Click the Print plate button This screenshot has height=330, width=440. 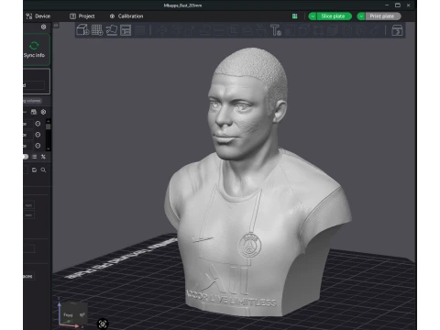[x=383, y=16]
